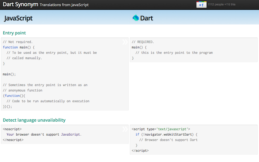Select the '1112 people +1'd this' text
The width and height of the screenshot is (259, 162).
point(222,5)
